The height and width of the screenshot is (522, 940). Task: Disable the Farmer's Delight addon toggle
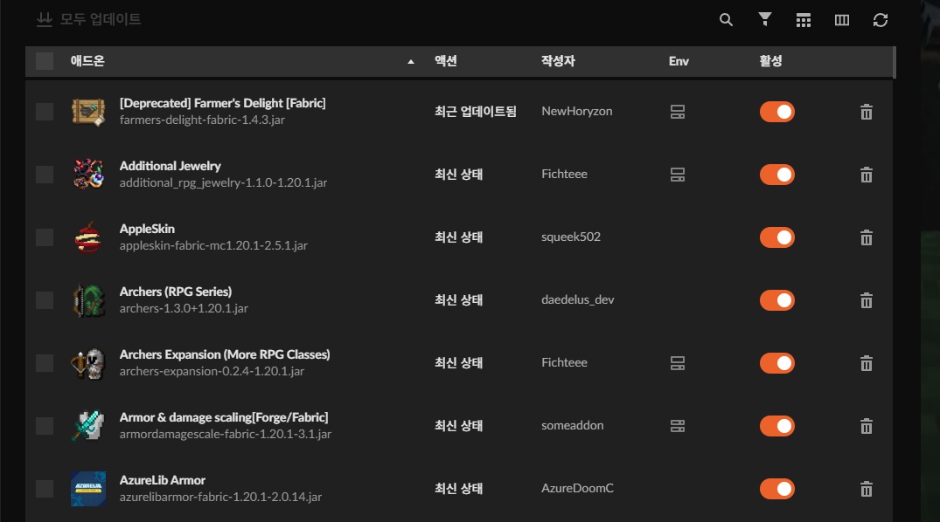(x=777, y=112)
